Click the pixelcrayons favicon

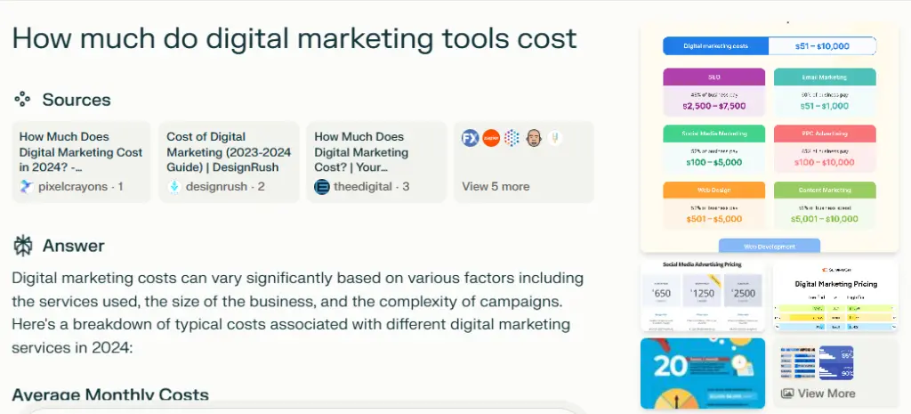click(x=27, y=187)
